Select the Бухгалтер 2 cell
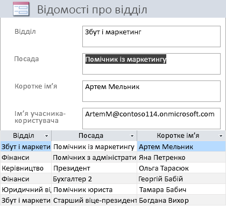The height and width of the screenshot is (206, 226). pos(94,179)
